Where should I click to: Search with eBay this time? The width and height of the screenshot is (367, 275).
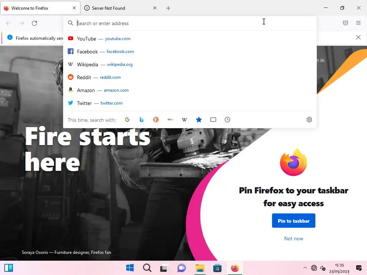pyautogui.click(x=170, y=120)
